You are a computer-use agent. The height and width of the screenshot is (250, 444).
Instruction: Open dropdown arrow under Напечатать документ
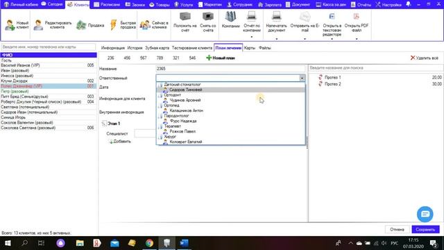(x=276, y=38)
